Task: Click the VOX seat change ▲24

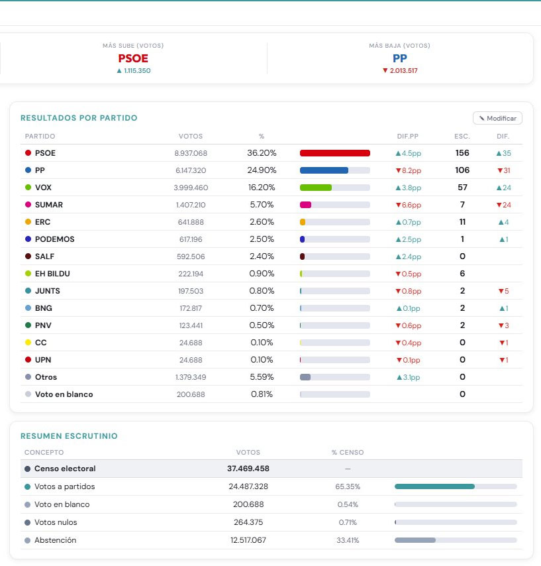Action: (504, 188)
